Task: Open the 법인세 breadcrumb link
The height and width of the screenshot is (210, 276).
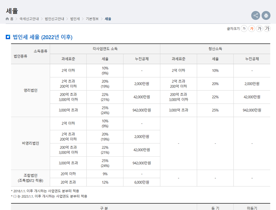Action: click(75, 19)
